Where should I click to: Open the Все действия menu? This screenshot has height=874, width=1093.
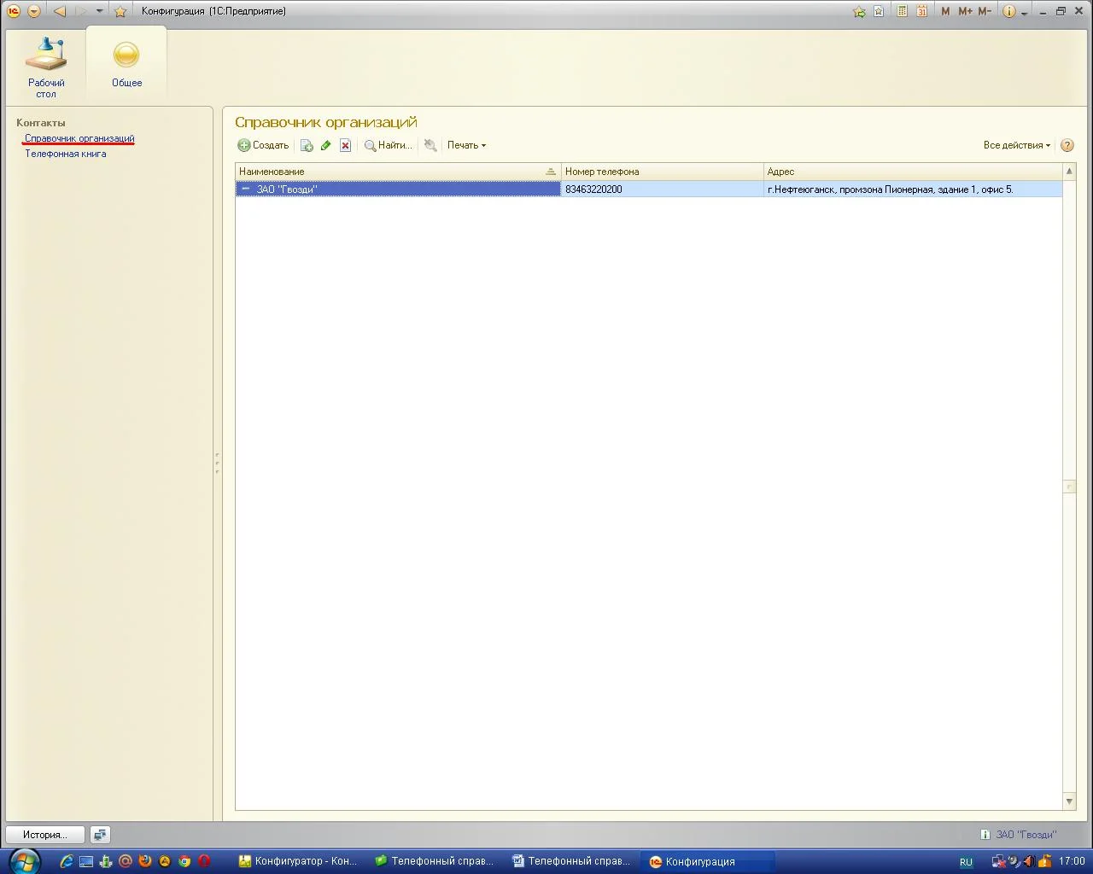coord(1017,145)
